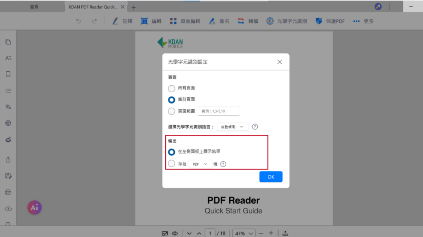Close the KDAN PDF Reader tab
The image size is (423, 237).
tap(122, 7)
